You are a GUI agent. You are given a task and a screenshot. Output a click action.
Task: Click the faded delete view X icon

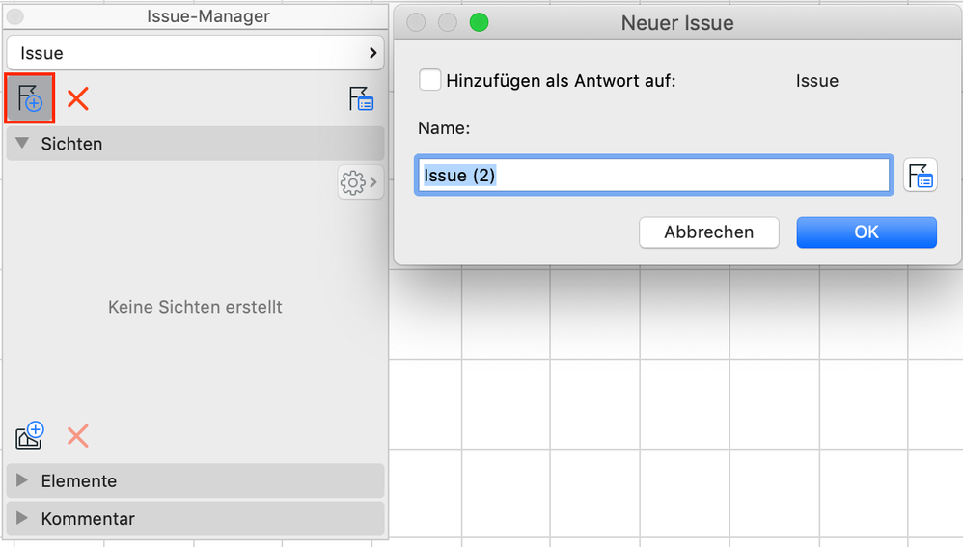tap(78, 436)
